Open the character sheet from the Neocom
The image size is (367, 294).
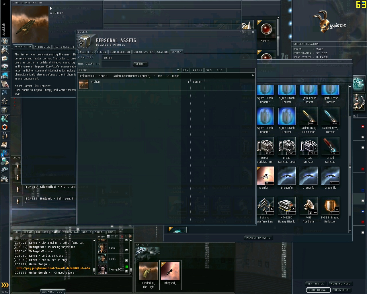click(5, 41)
